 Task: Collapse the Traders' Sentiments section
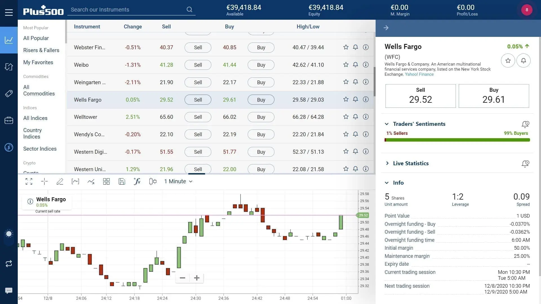tap(387, 124)
